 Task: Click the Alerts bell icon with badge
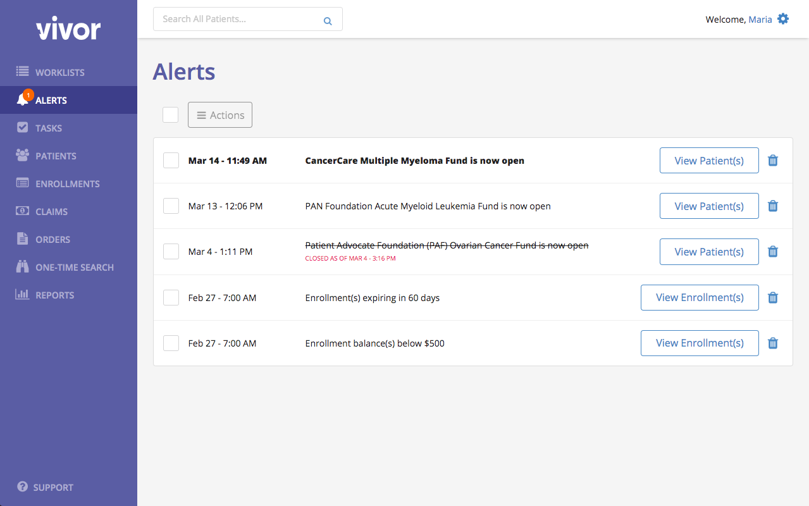click(x=24, y=98)
